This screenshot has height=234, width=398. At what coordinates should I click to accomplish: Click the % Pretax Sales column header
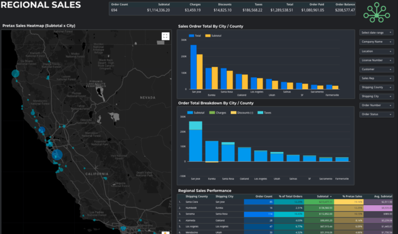pyautogui.click(x=351, y=196)
